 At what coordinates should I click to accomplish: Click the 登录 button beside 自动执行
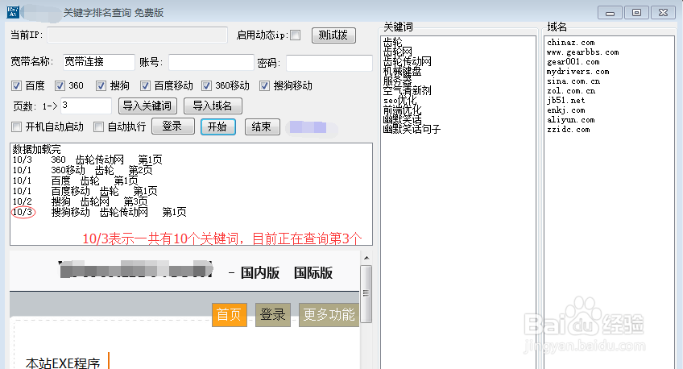pyautogui.click(x=173, y=126)
